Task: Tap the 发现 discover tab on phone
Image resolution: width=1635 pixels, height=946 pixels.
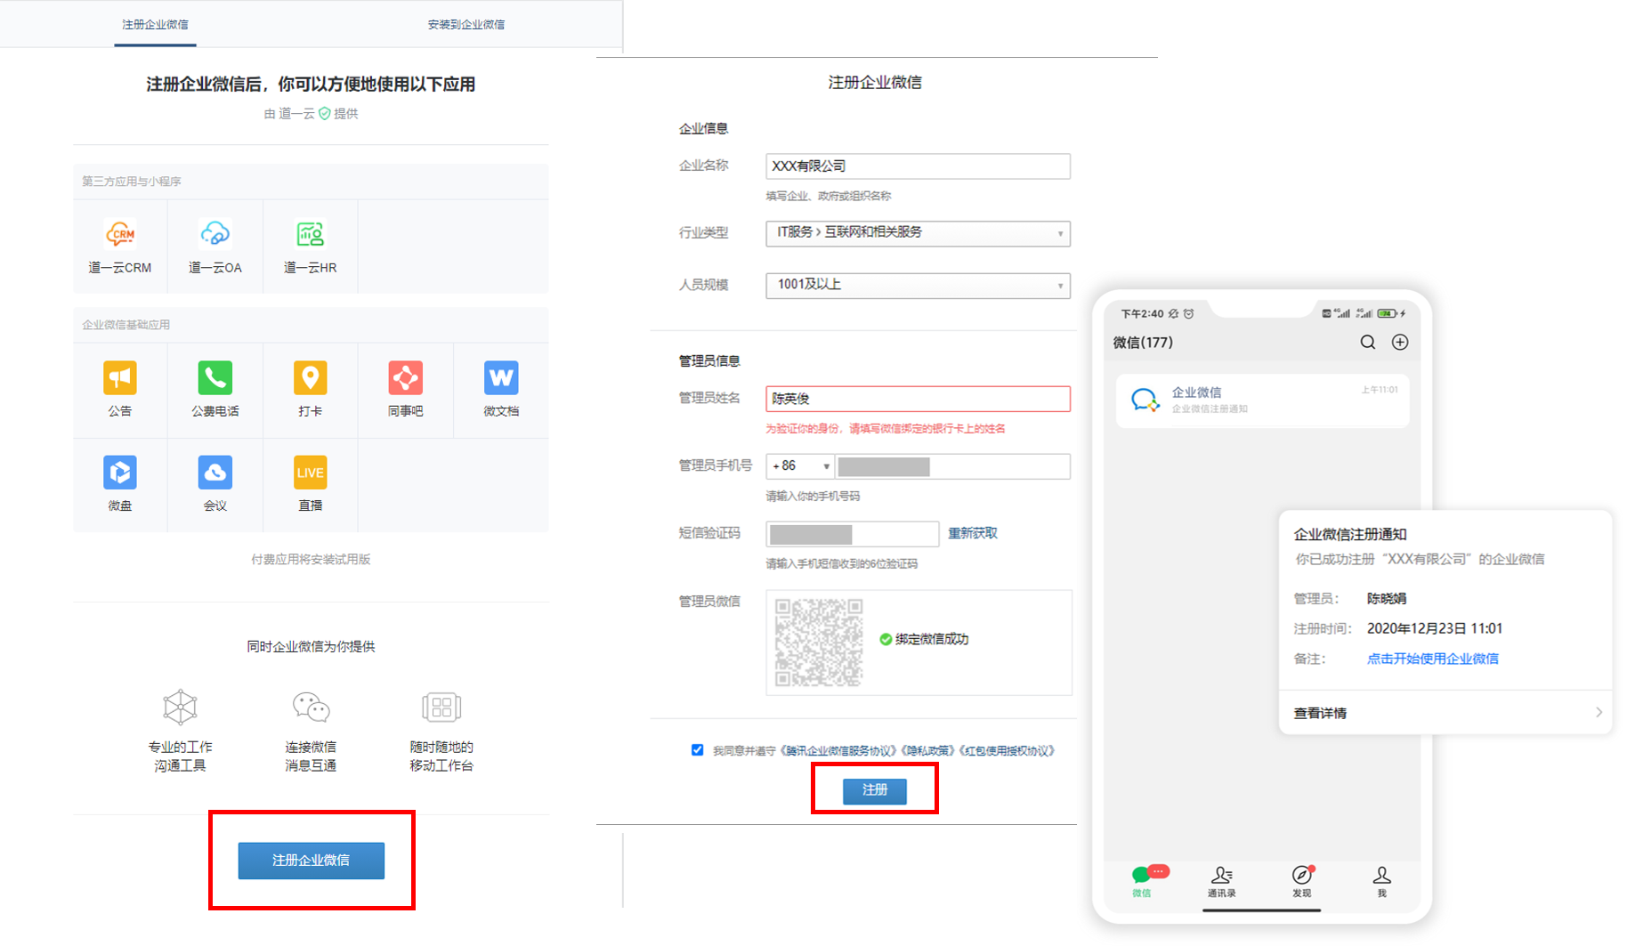Action: (x=1302, y=881)
